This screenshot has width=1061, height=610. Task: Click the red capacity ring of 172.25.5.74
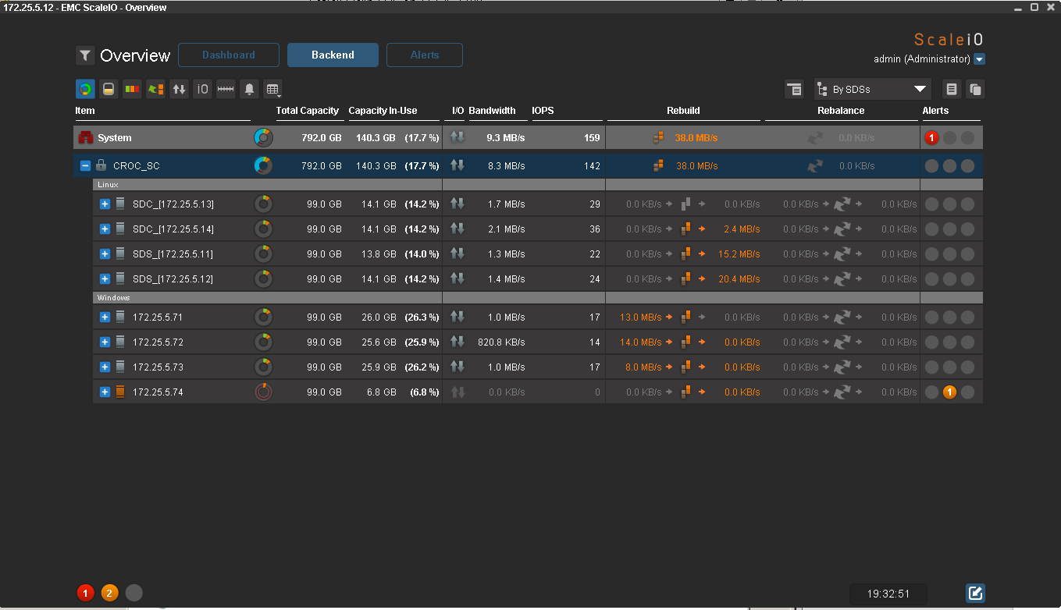264,392
